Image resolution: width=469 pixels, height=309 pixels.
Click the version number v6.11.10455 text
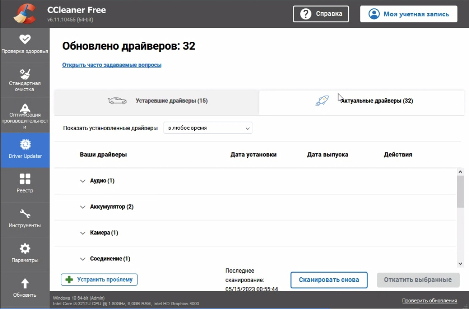click(70, 20)
